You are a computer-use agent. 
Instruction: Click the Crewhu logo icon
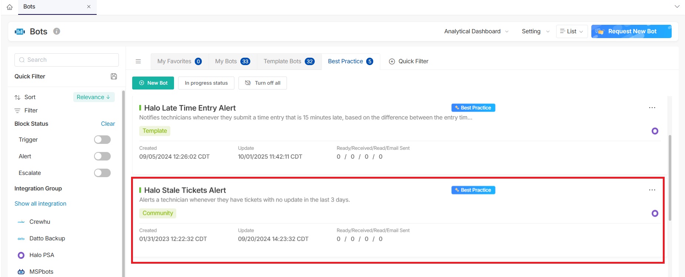21,222
